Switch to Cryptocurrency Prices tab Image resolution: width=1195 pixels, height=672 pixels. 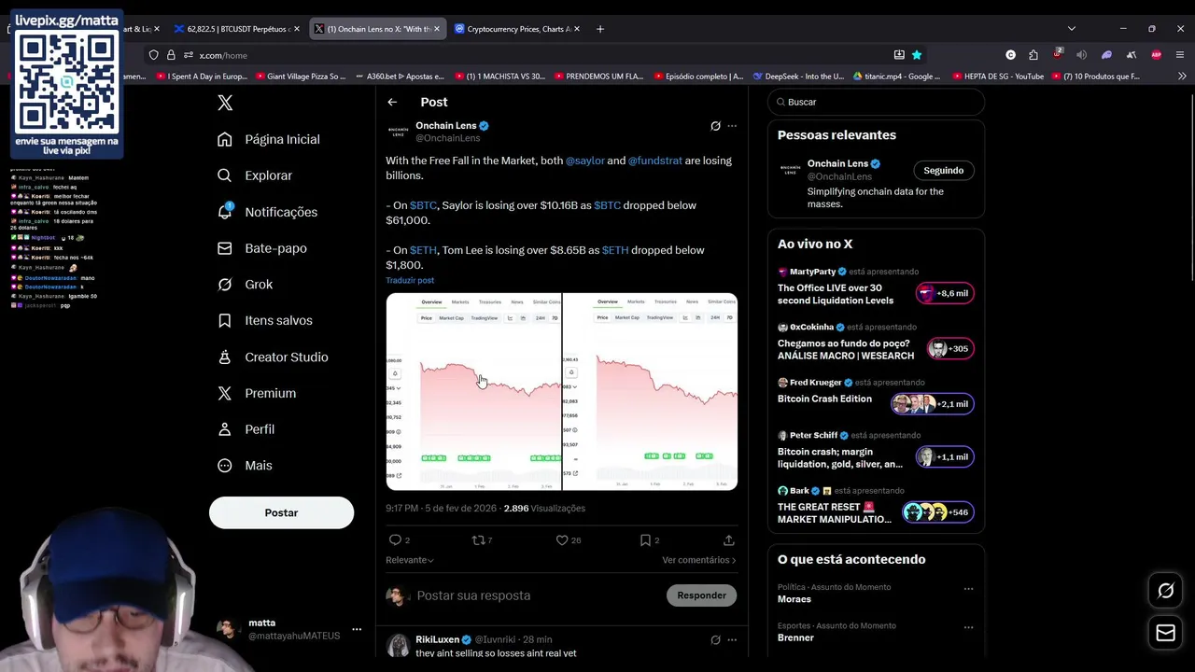point(517,29)
